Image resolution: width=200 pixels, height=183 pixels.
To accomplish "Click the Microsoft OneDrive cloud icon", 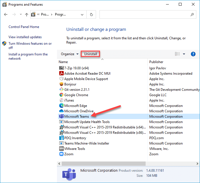I will (x=61, y=111).
